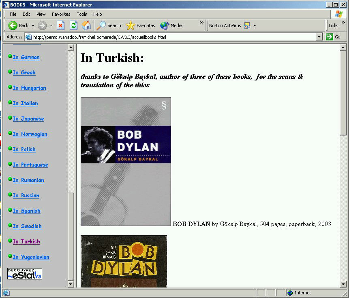The image size is (349, 298).
Task: Follow the In Polish link
Action: (24, 150)
